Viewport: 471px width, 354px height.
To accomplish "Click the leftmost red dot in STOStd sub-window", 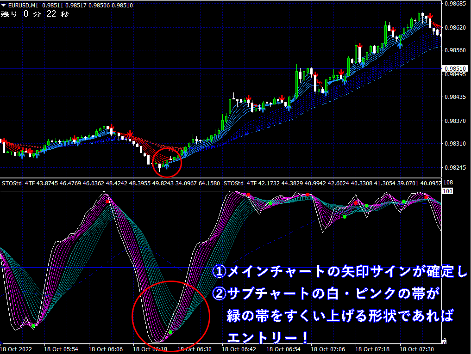I will [107, 202].
